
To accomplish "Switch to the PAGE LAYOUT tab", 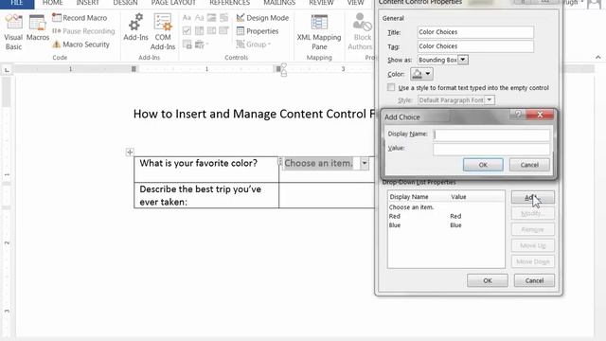I will click(x=173, y=3).
